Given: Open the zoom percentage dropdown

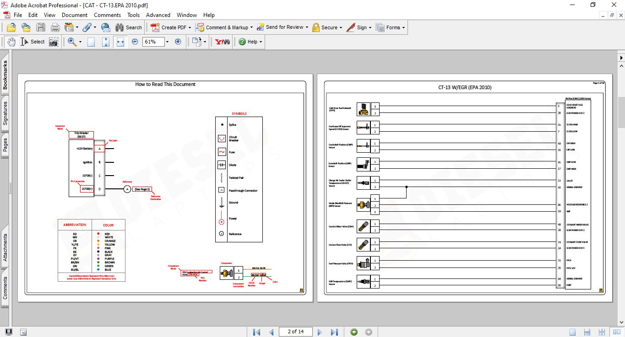Looking at the screenshot, I should 167,42.
